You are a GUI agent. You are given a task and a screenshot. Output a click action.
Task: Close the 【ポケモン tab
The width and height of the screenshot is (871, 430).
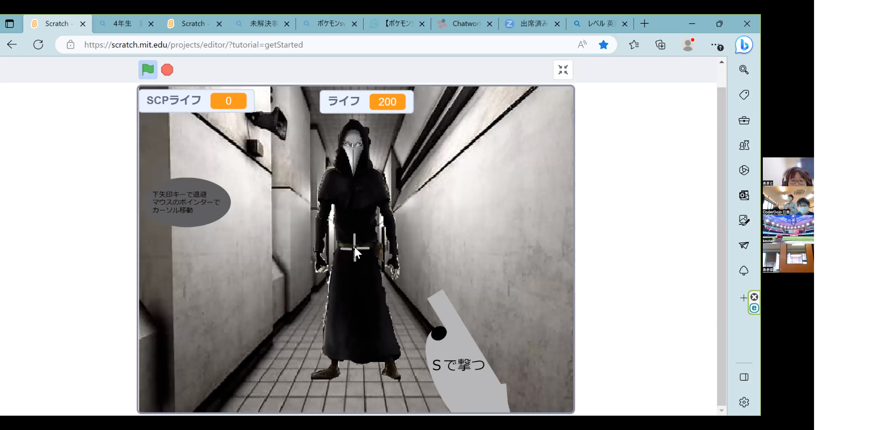coord(422,24)
